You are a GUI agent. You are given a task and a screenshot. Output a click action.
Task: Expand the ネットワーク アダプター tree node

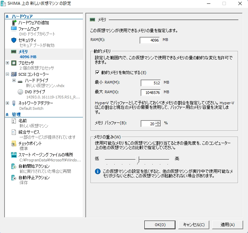click(x=8, y=103)
